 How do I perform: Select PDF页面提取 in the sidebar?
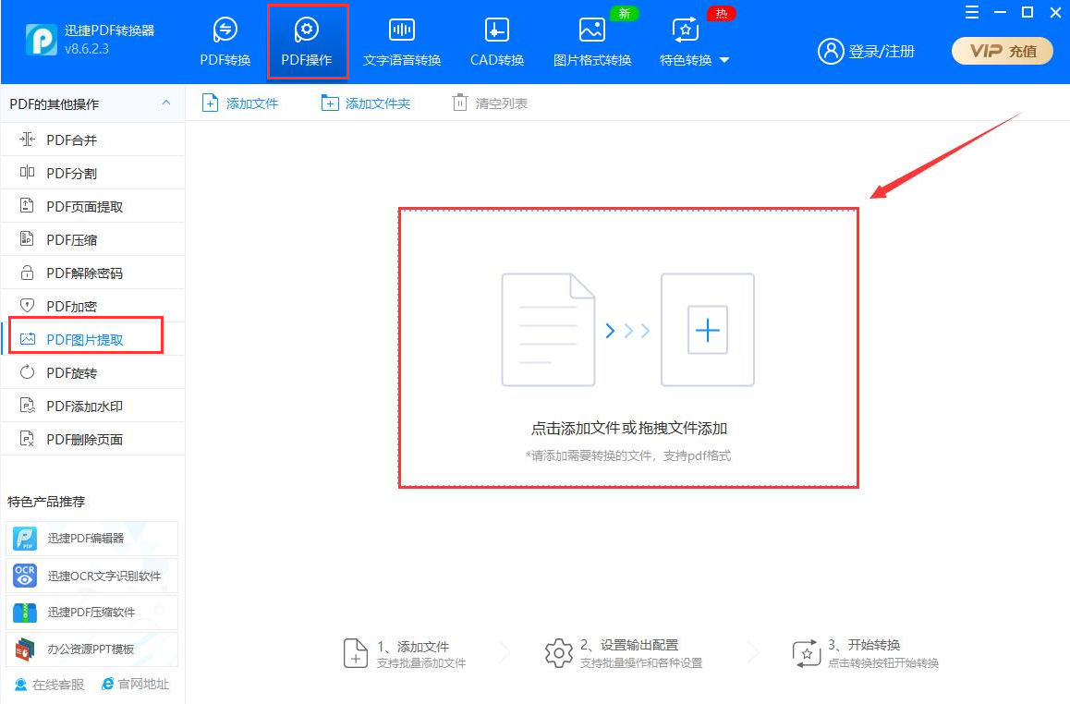[92, 207]
